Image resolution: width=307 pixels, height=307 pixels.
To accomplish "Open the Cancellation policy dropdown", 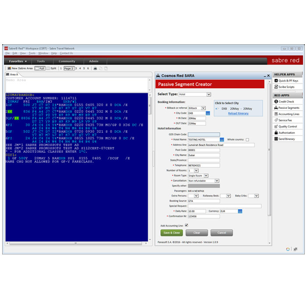I will [x=217, y=181].
